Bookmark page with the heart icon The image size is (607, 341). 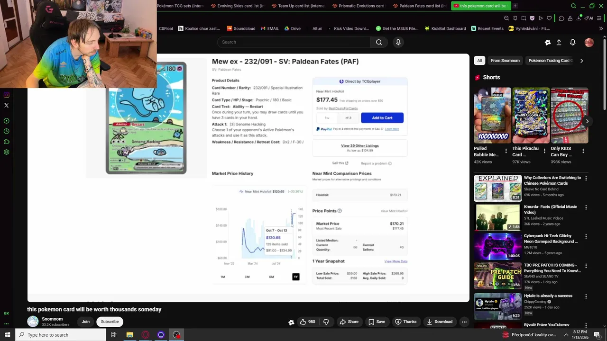pyautogui.click(x=549, y=18)
